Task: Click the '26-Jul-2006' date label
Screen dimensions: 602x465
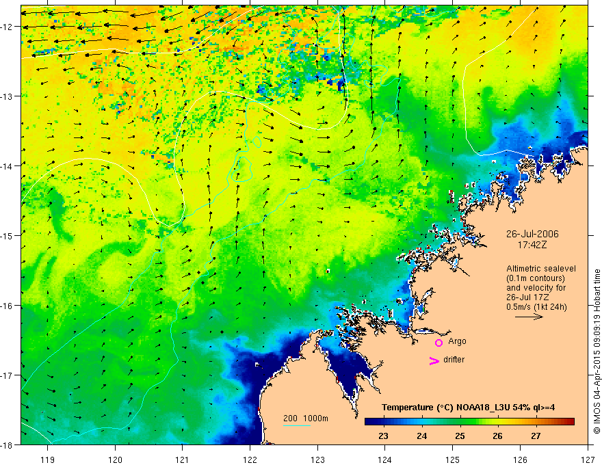Action: click(532, 234)
